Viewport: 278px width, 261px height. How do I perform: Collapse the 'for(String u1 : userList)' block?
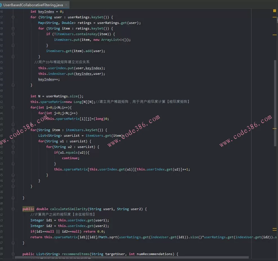(x=13, y=141)
